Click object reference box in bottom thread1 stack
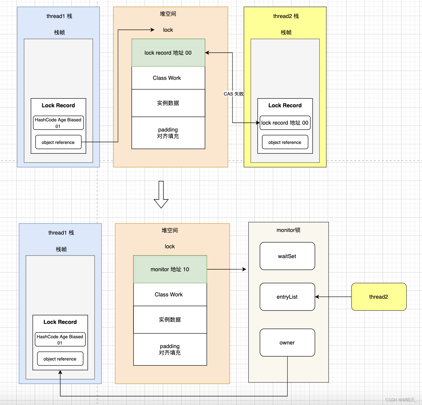Screen dimensions: 422x405 coord(60,359)
